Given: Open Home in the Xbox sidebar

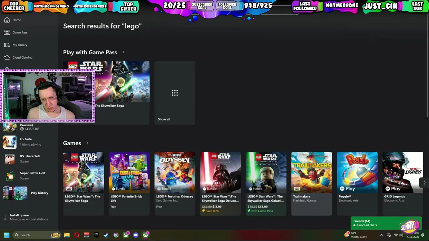Looking at the screenshot, I should 29,20.
